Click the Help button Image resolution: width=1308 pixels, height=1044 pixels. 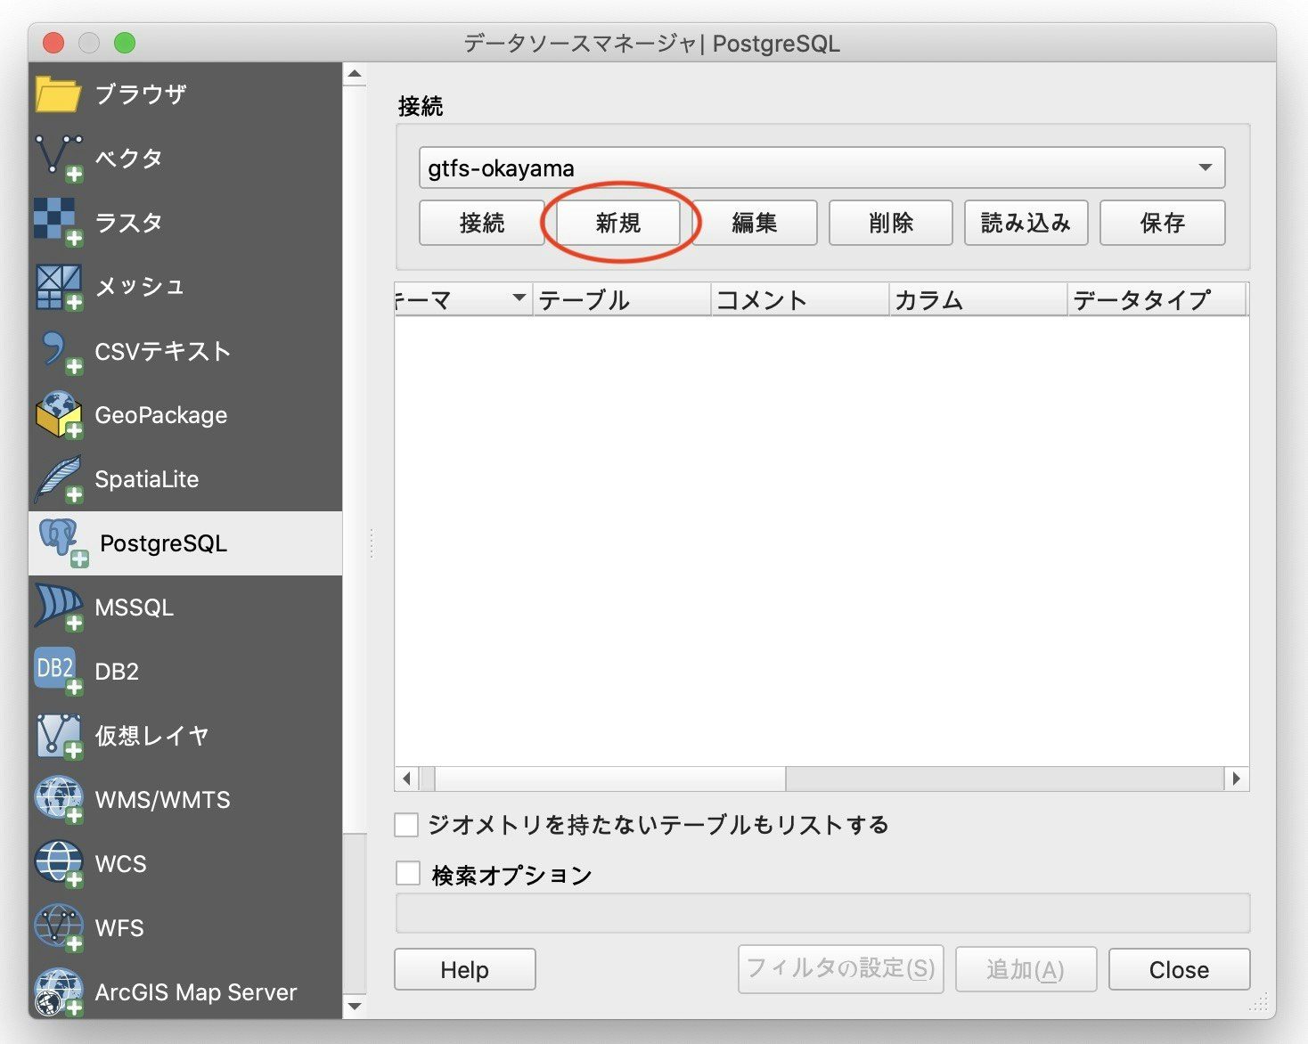tap(465, 969)
